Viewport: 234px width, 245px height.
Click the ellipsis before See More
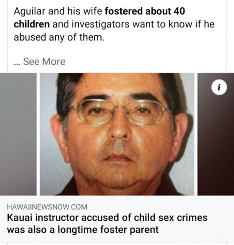click(x=17, y=64)
